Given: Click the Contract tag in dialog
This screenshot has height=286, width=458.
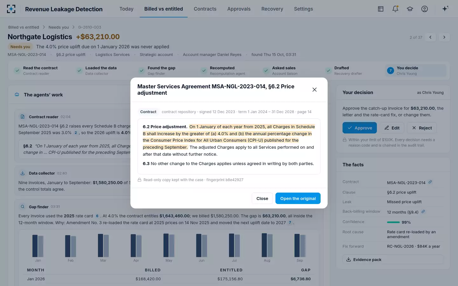Looking at the screenshot, I should click(148, 112).
